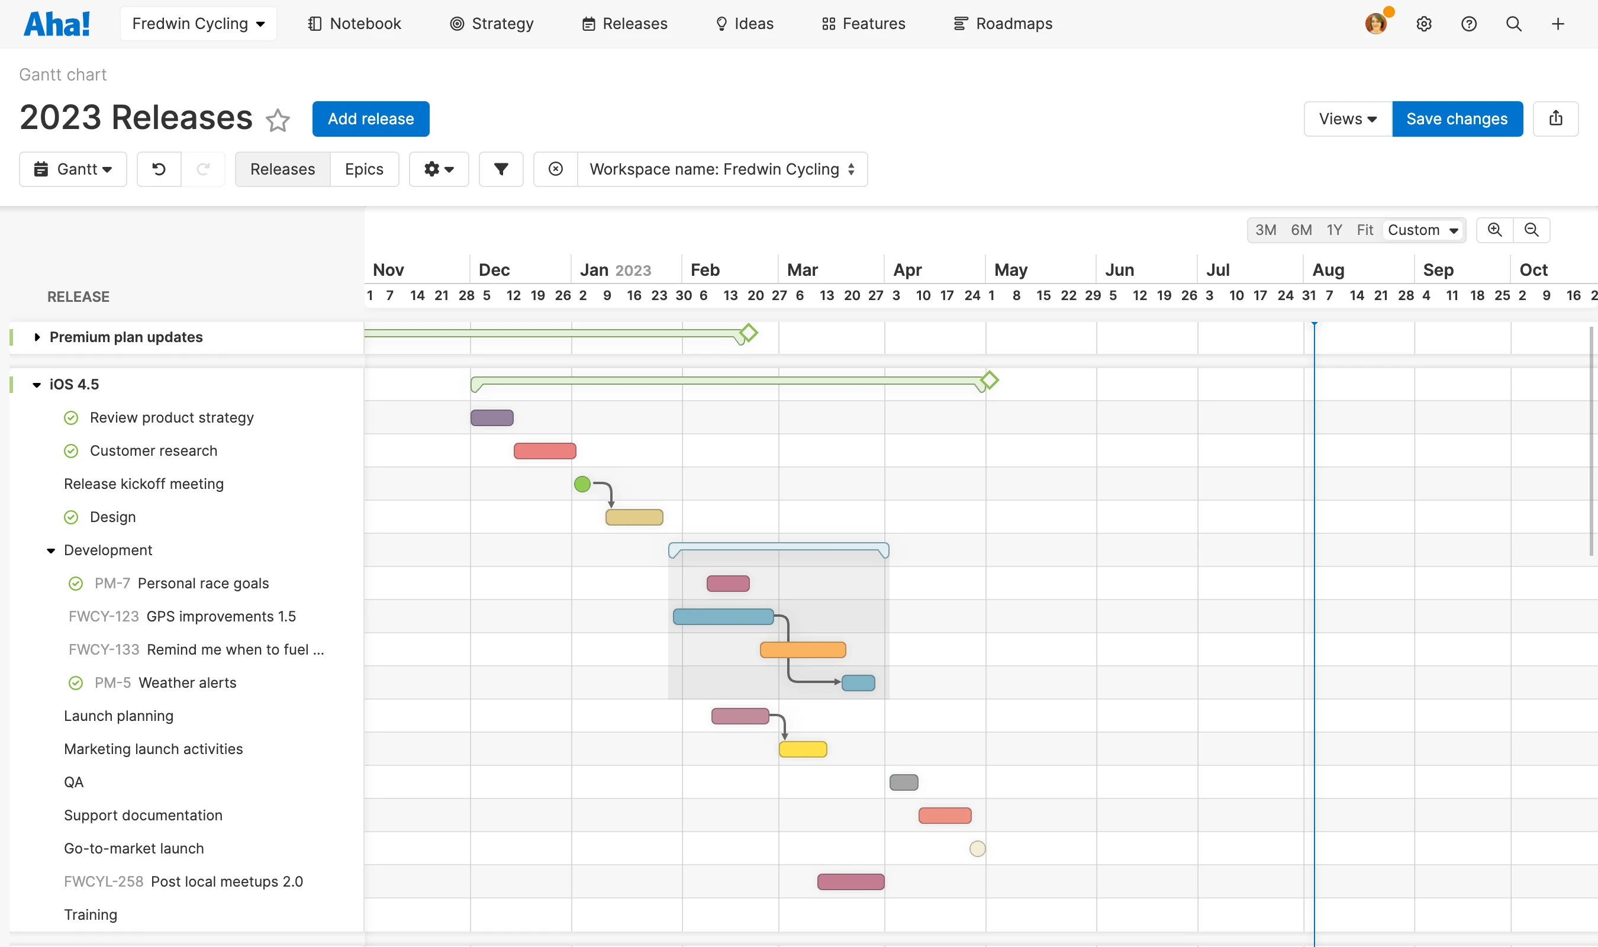Toggle the Review product strategy completion check
This screenshot has height=947, width=1598.
[72, 418]
